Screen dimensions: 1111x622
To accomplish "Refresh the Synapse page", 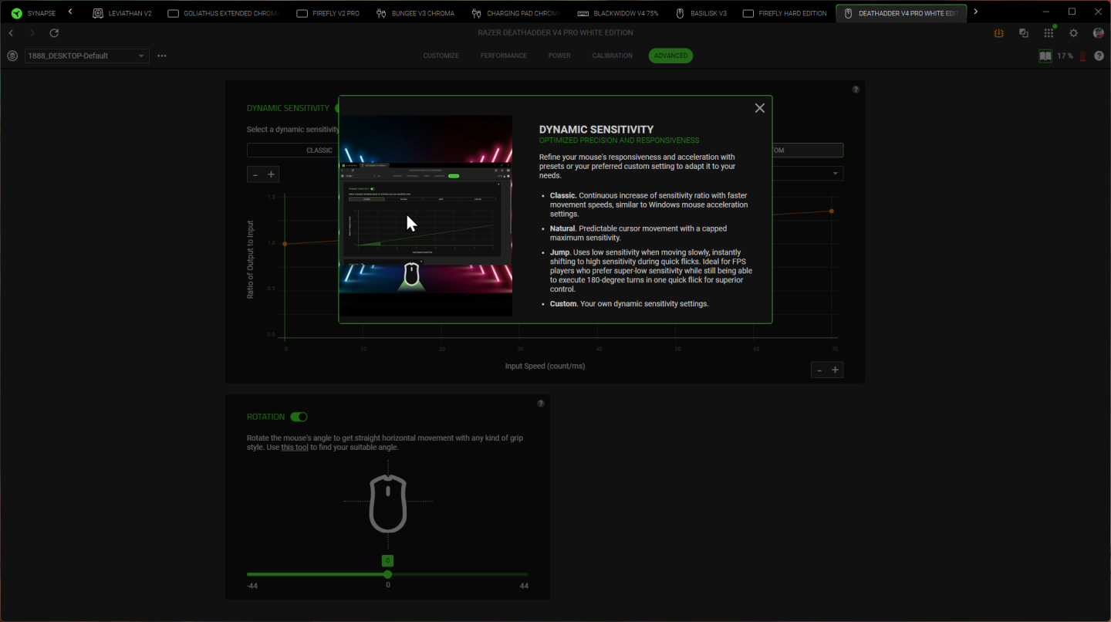I will coord(54,33).
